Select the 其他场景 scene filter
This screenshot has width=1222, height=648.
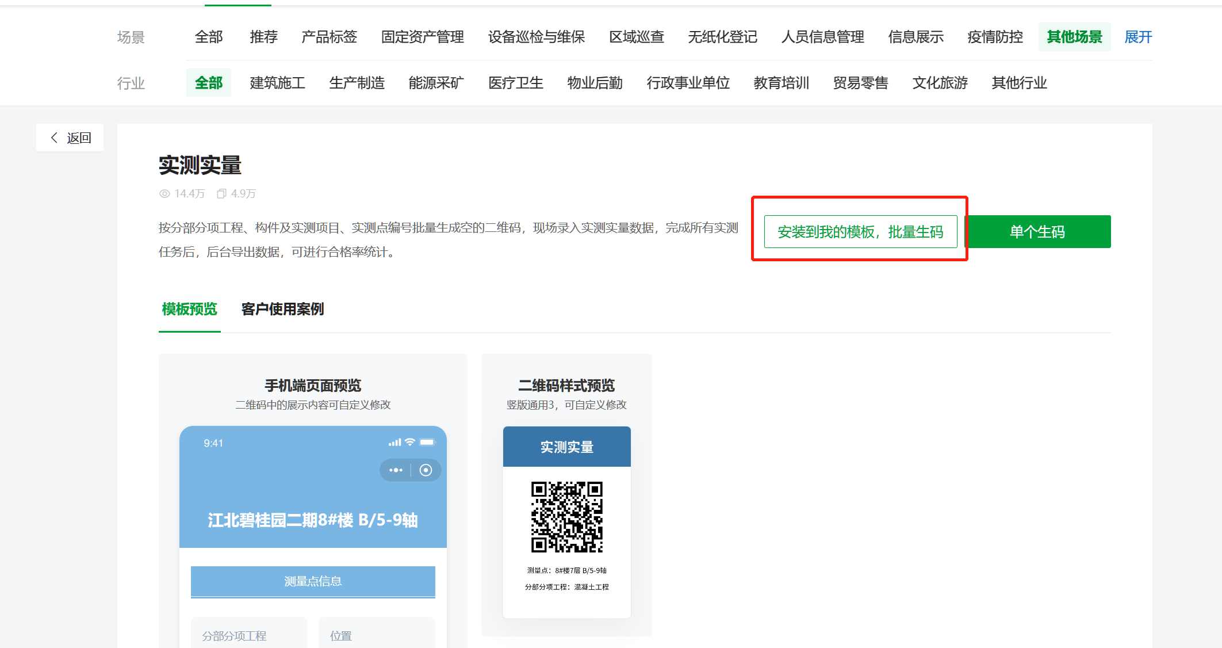pos(1074,37)
